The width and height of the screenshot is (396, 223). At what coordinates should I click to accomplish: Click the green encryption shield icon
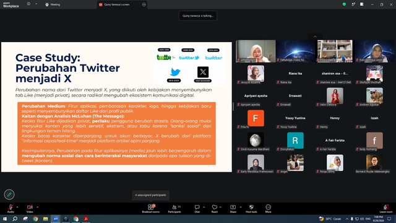click(344, 4)
